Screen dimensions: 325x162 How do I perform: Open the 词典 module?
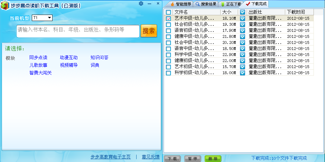tap(95, 65)
